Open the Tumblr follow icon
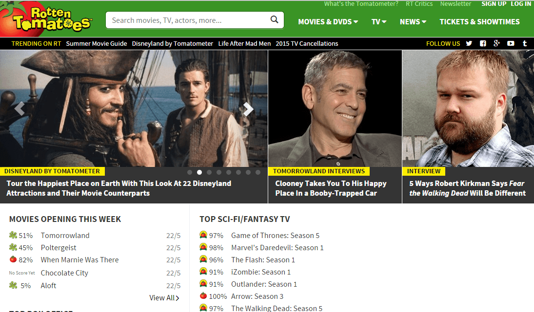Viewport: 534px width, 312px height. (x=525, y=43)
